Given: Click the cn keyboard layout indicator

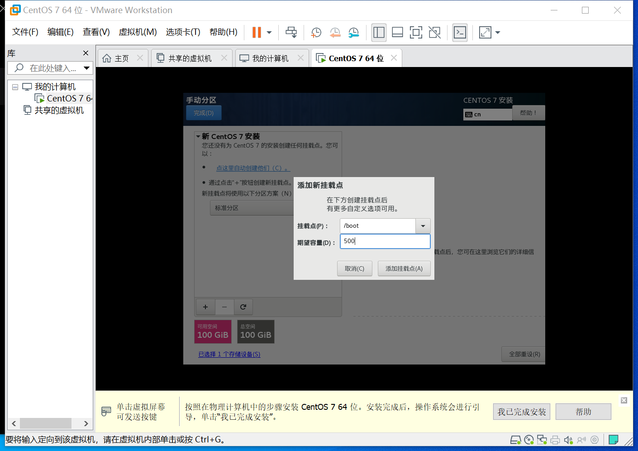Looking at the screenshot, I should click(488, 115).
